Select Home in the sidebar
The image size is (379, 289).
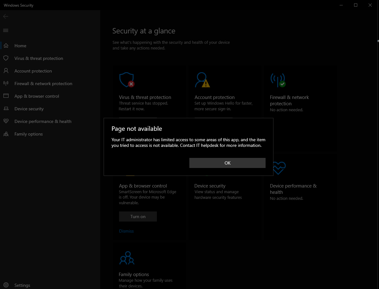50,46
